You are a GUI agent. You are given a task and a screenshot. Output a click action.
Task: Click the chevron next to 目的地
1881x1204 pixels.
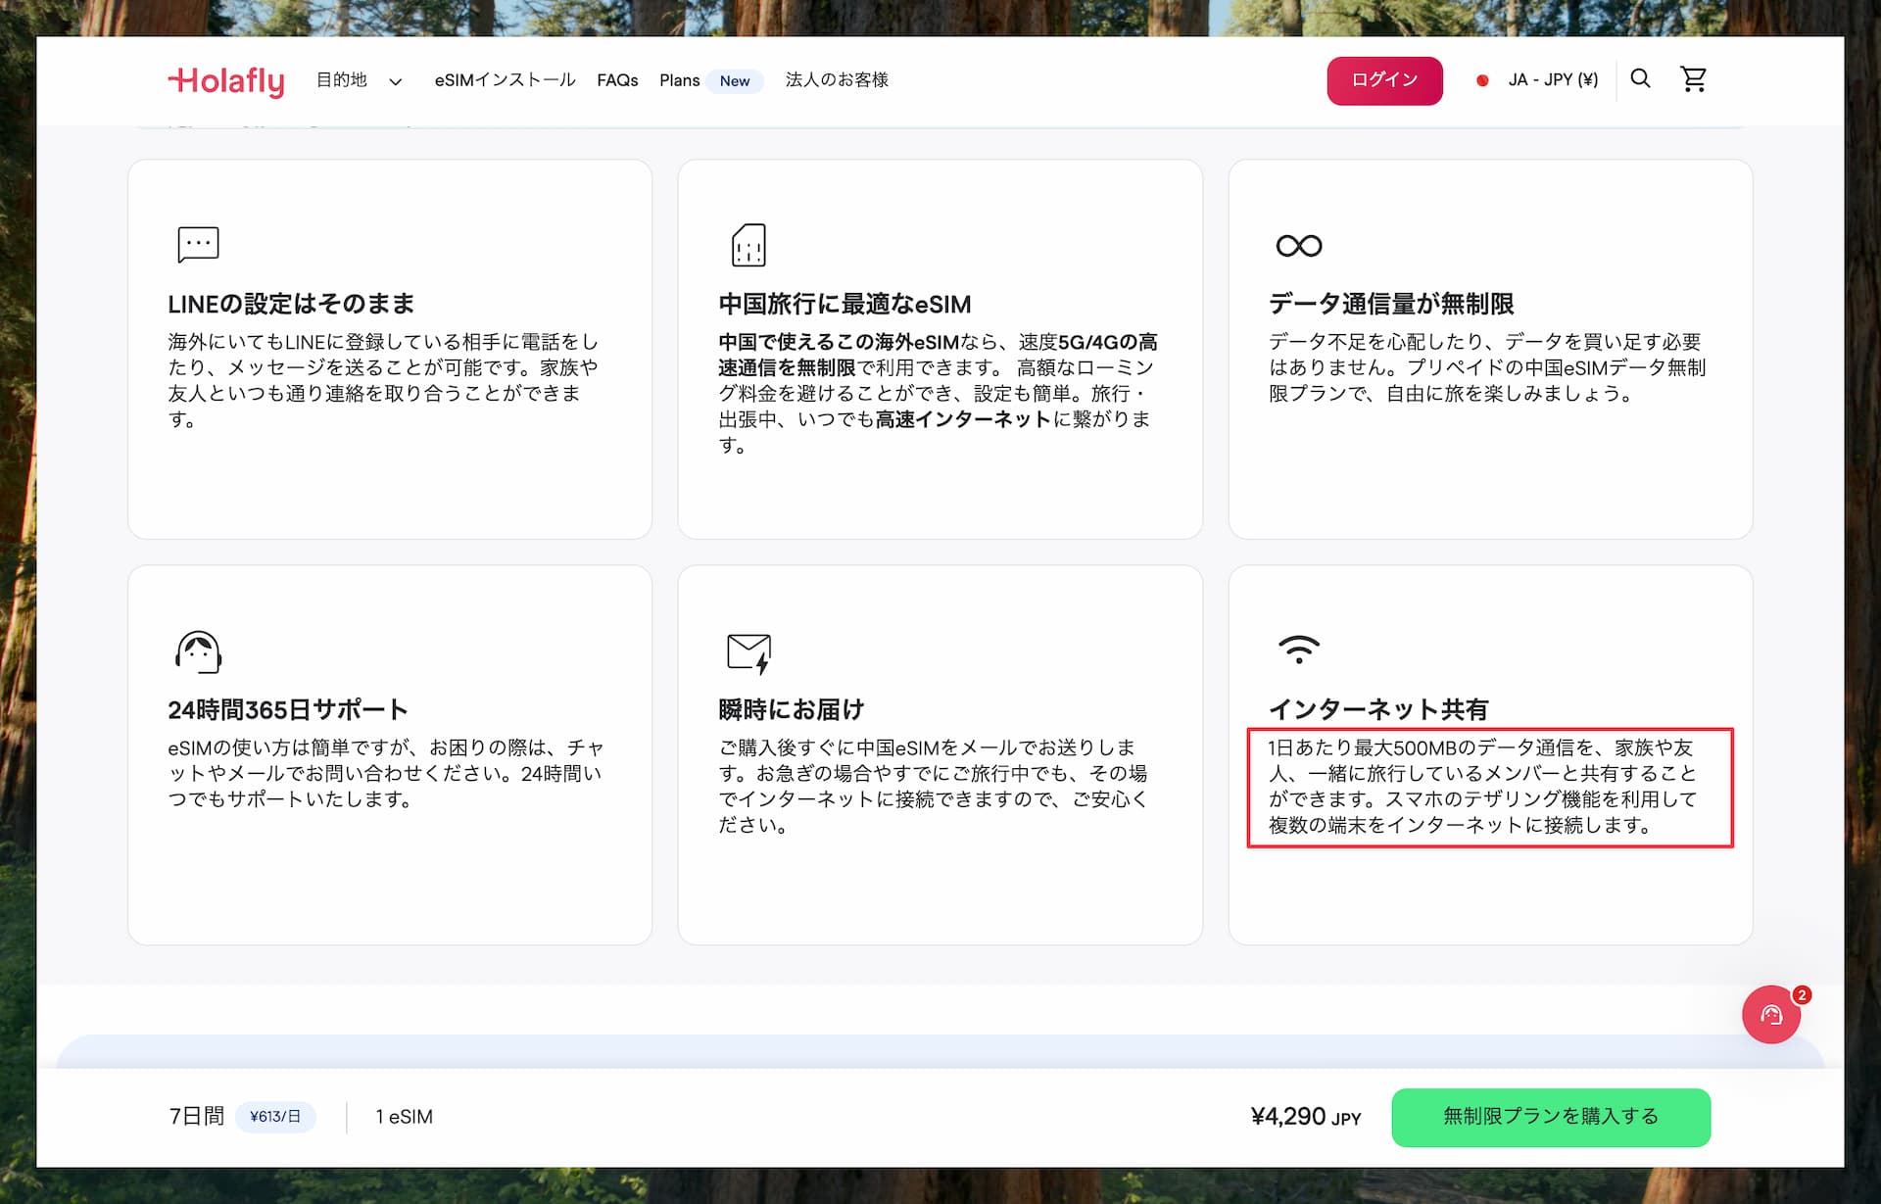coord(396,81)
